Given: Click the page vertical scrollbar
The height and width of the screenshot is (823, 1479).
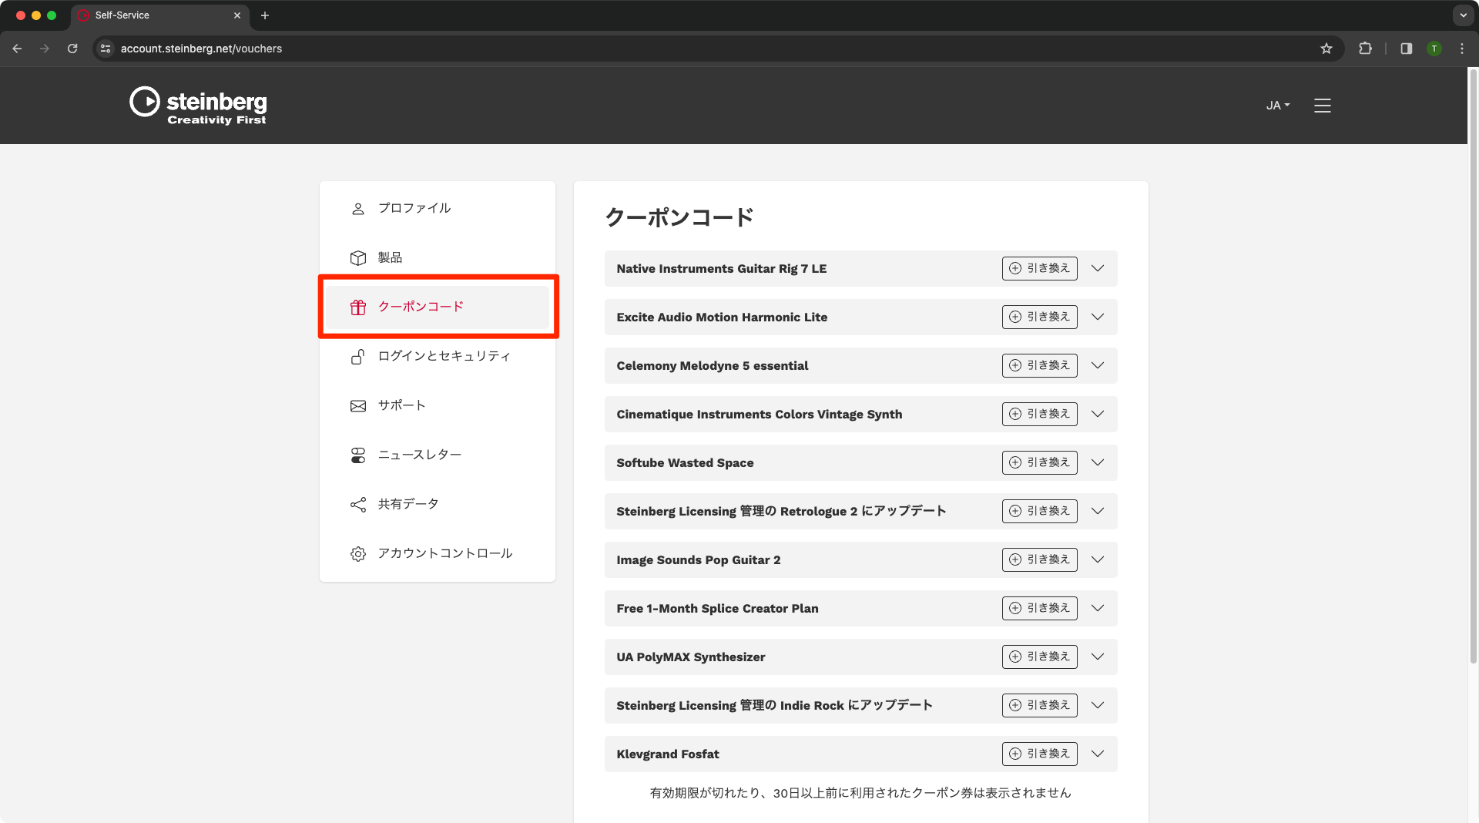Looking at the screenshot, I should point(1473,364).
